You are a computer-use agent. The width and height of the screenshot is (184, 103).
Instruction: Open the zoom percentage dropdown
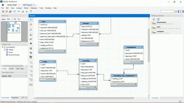pos(12,19)
